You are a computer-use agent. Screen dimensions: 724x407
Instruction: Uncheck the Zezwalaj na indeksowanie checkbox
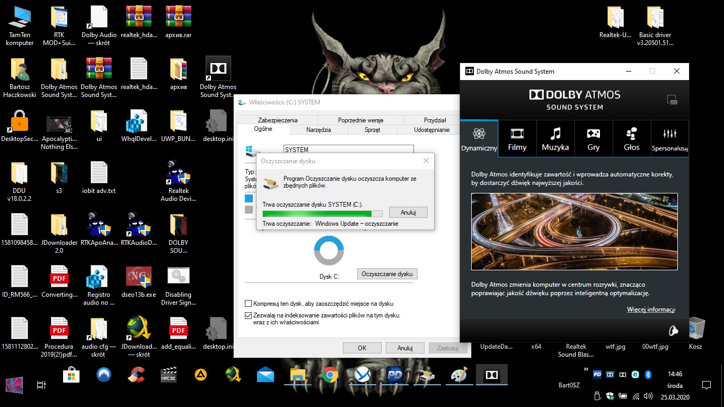pyautogui.click(x=249, y=315)
